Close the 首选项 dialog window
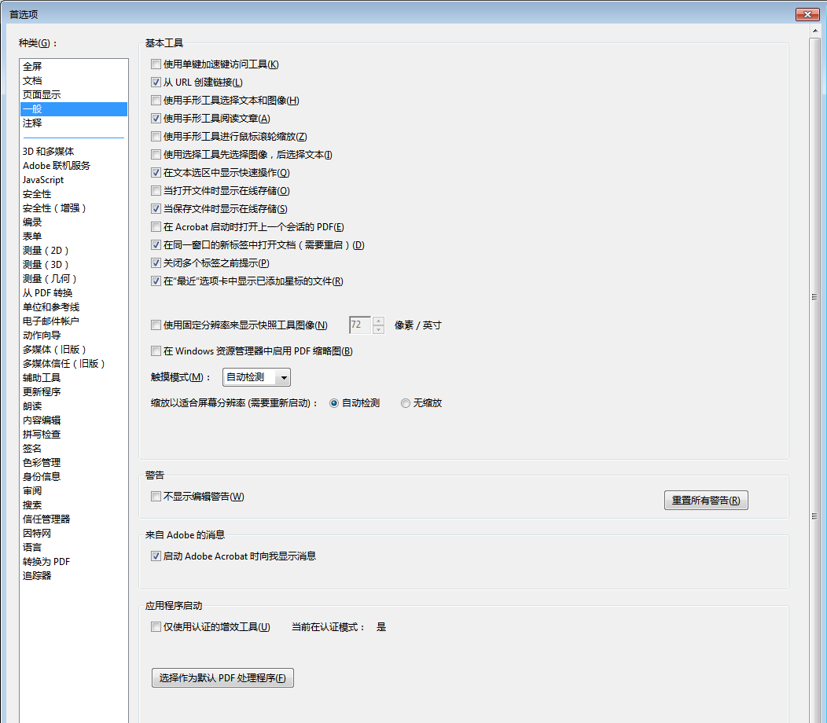827x723 pixels. 807,14
